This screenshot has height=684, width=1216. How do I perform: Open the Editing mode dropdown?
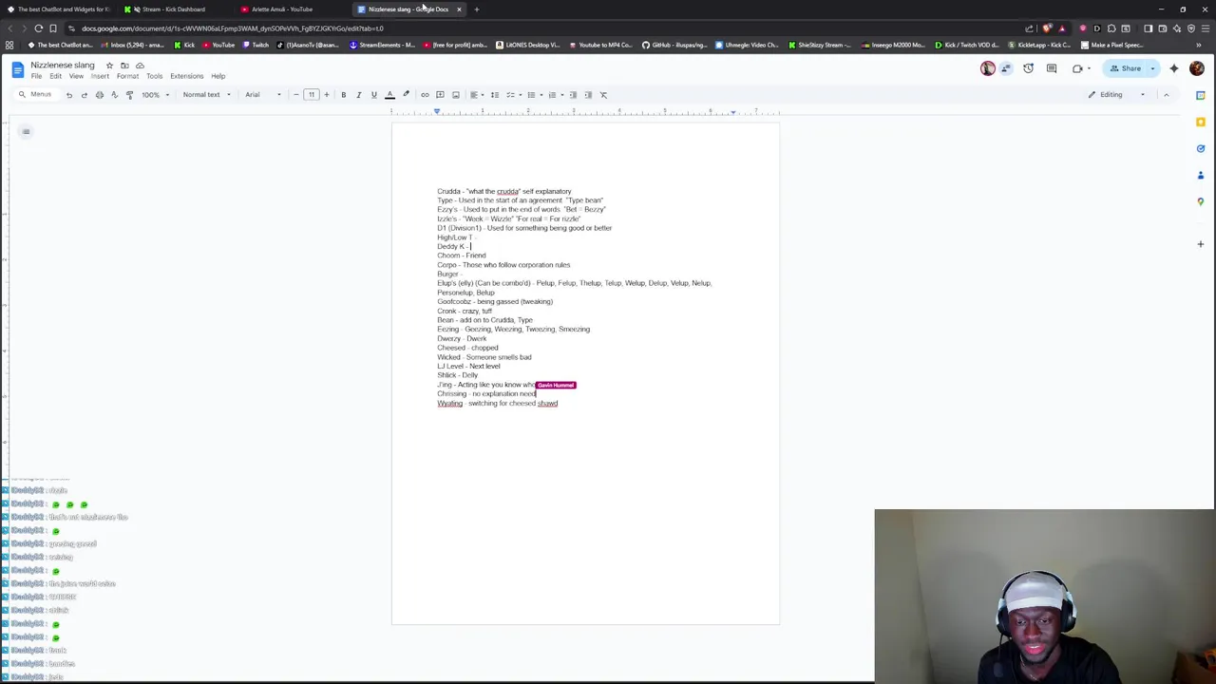click(1116, 95)
